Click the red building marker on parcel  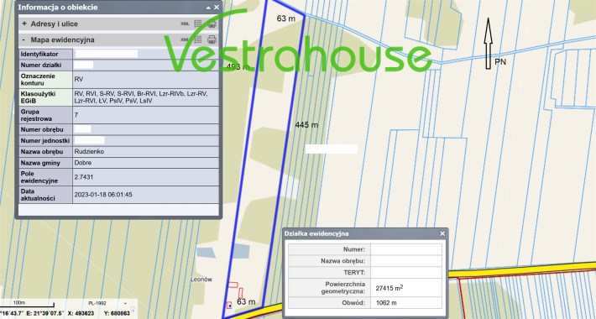[229, 305]
